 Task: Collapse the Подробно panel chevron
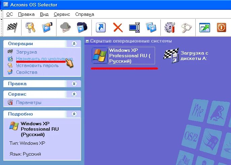[74, 114]
